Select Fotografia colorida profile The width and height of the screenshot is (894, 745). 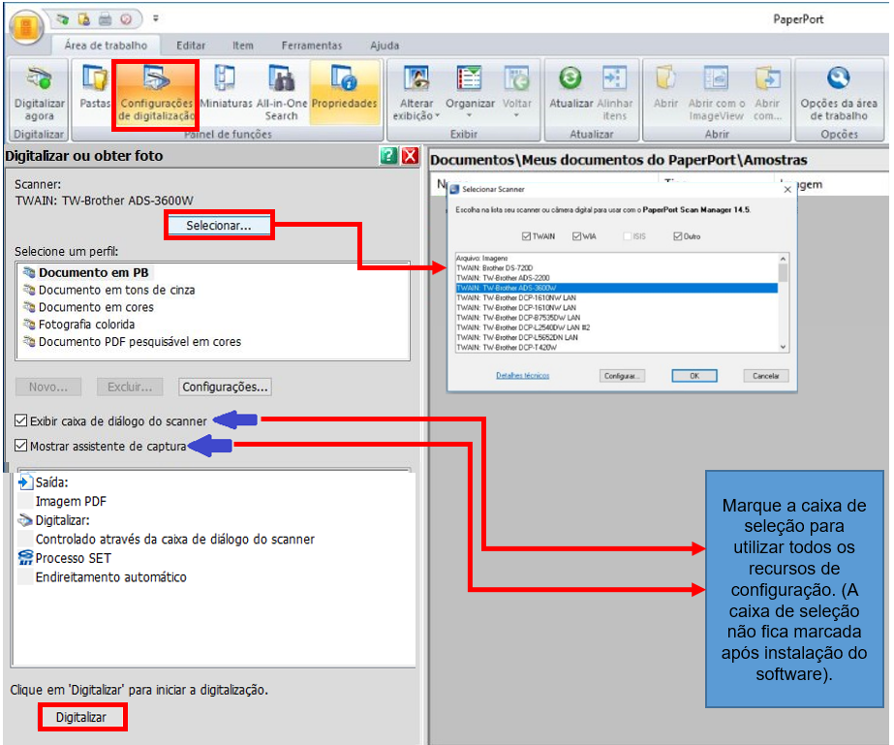86,324
